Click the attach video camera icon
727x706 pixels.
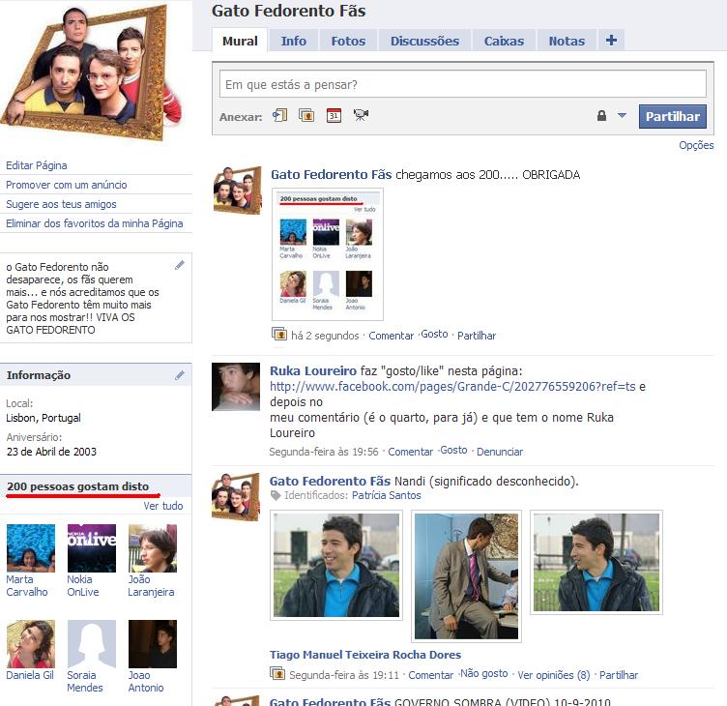point(361,116)
